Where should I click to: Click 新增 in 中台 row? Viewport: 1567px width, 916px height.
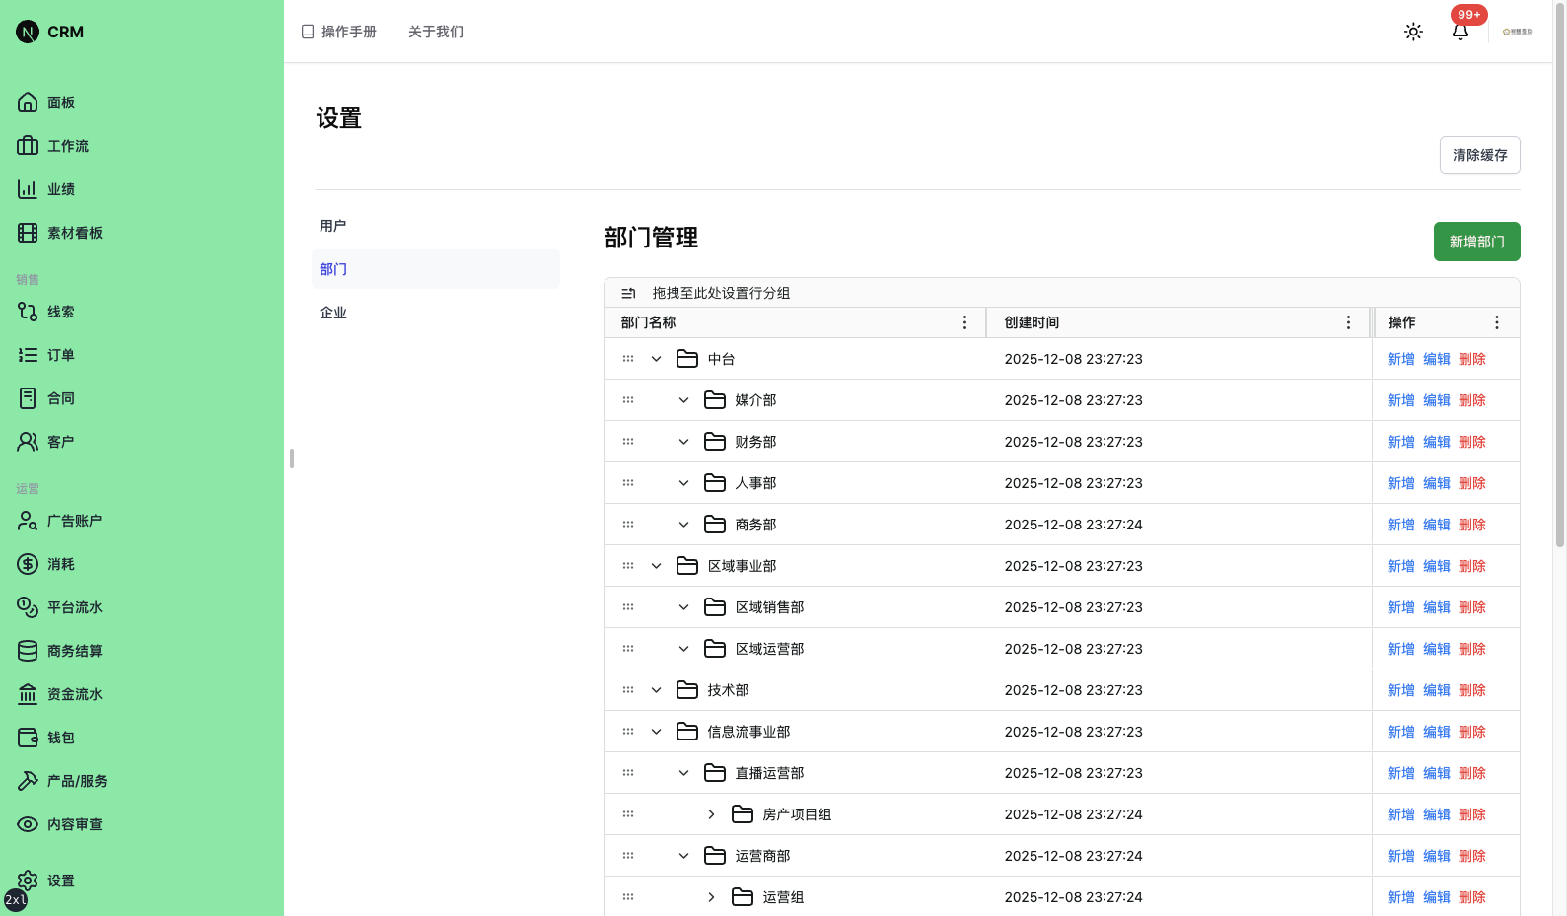(1400, 359)
